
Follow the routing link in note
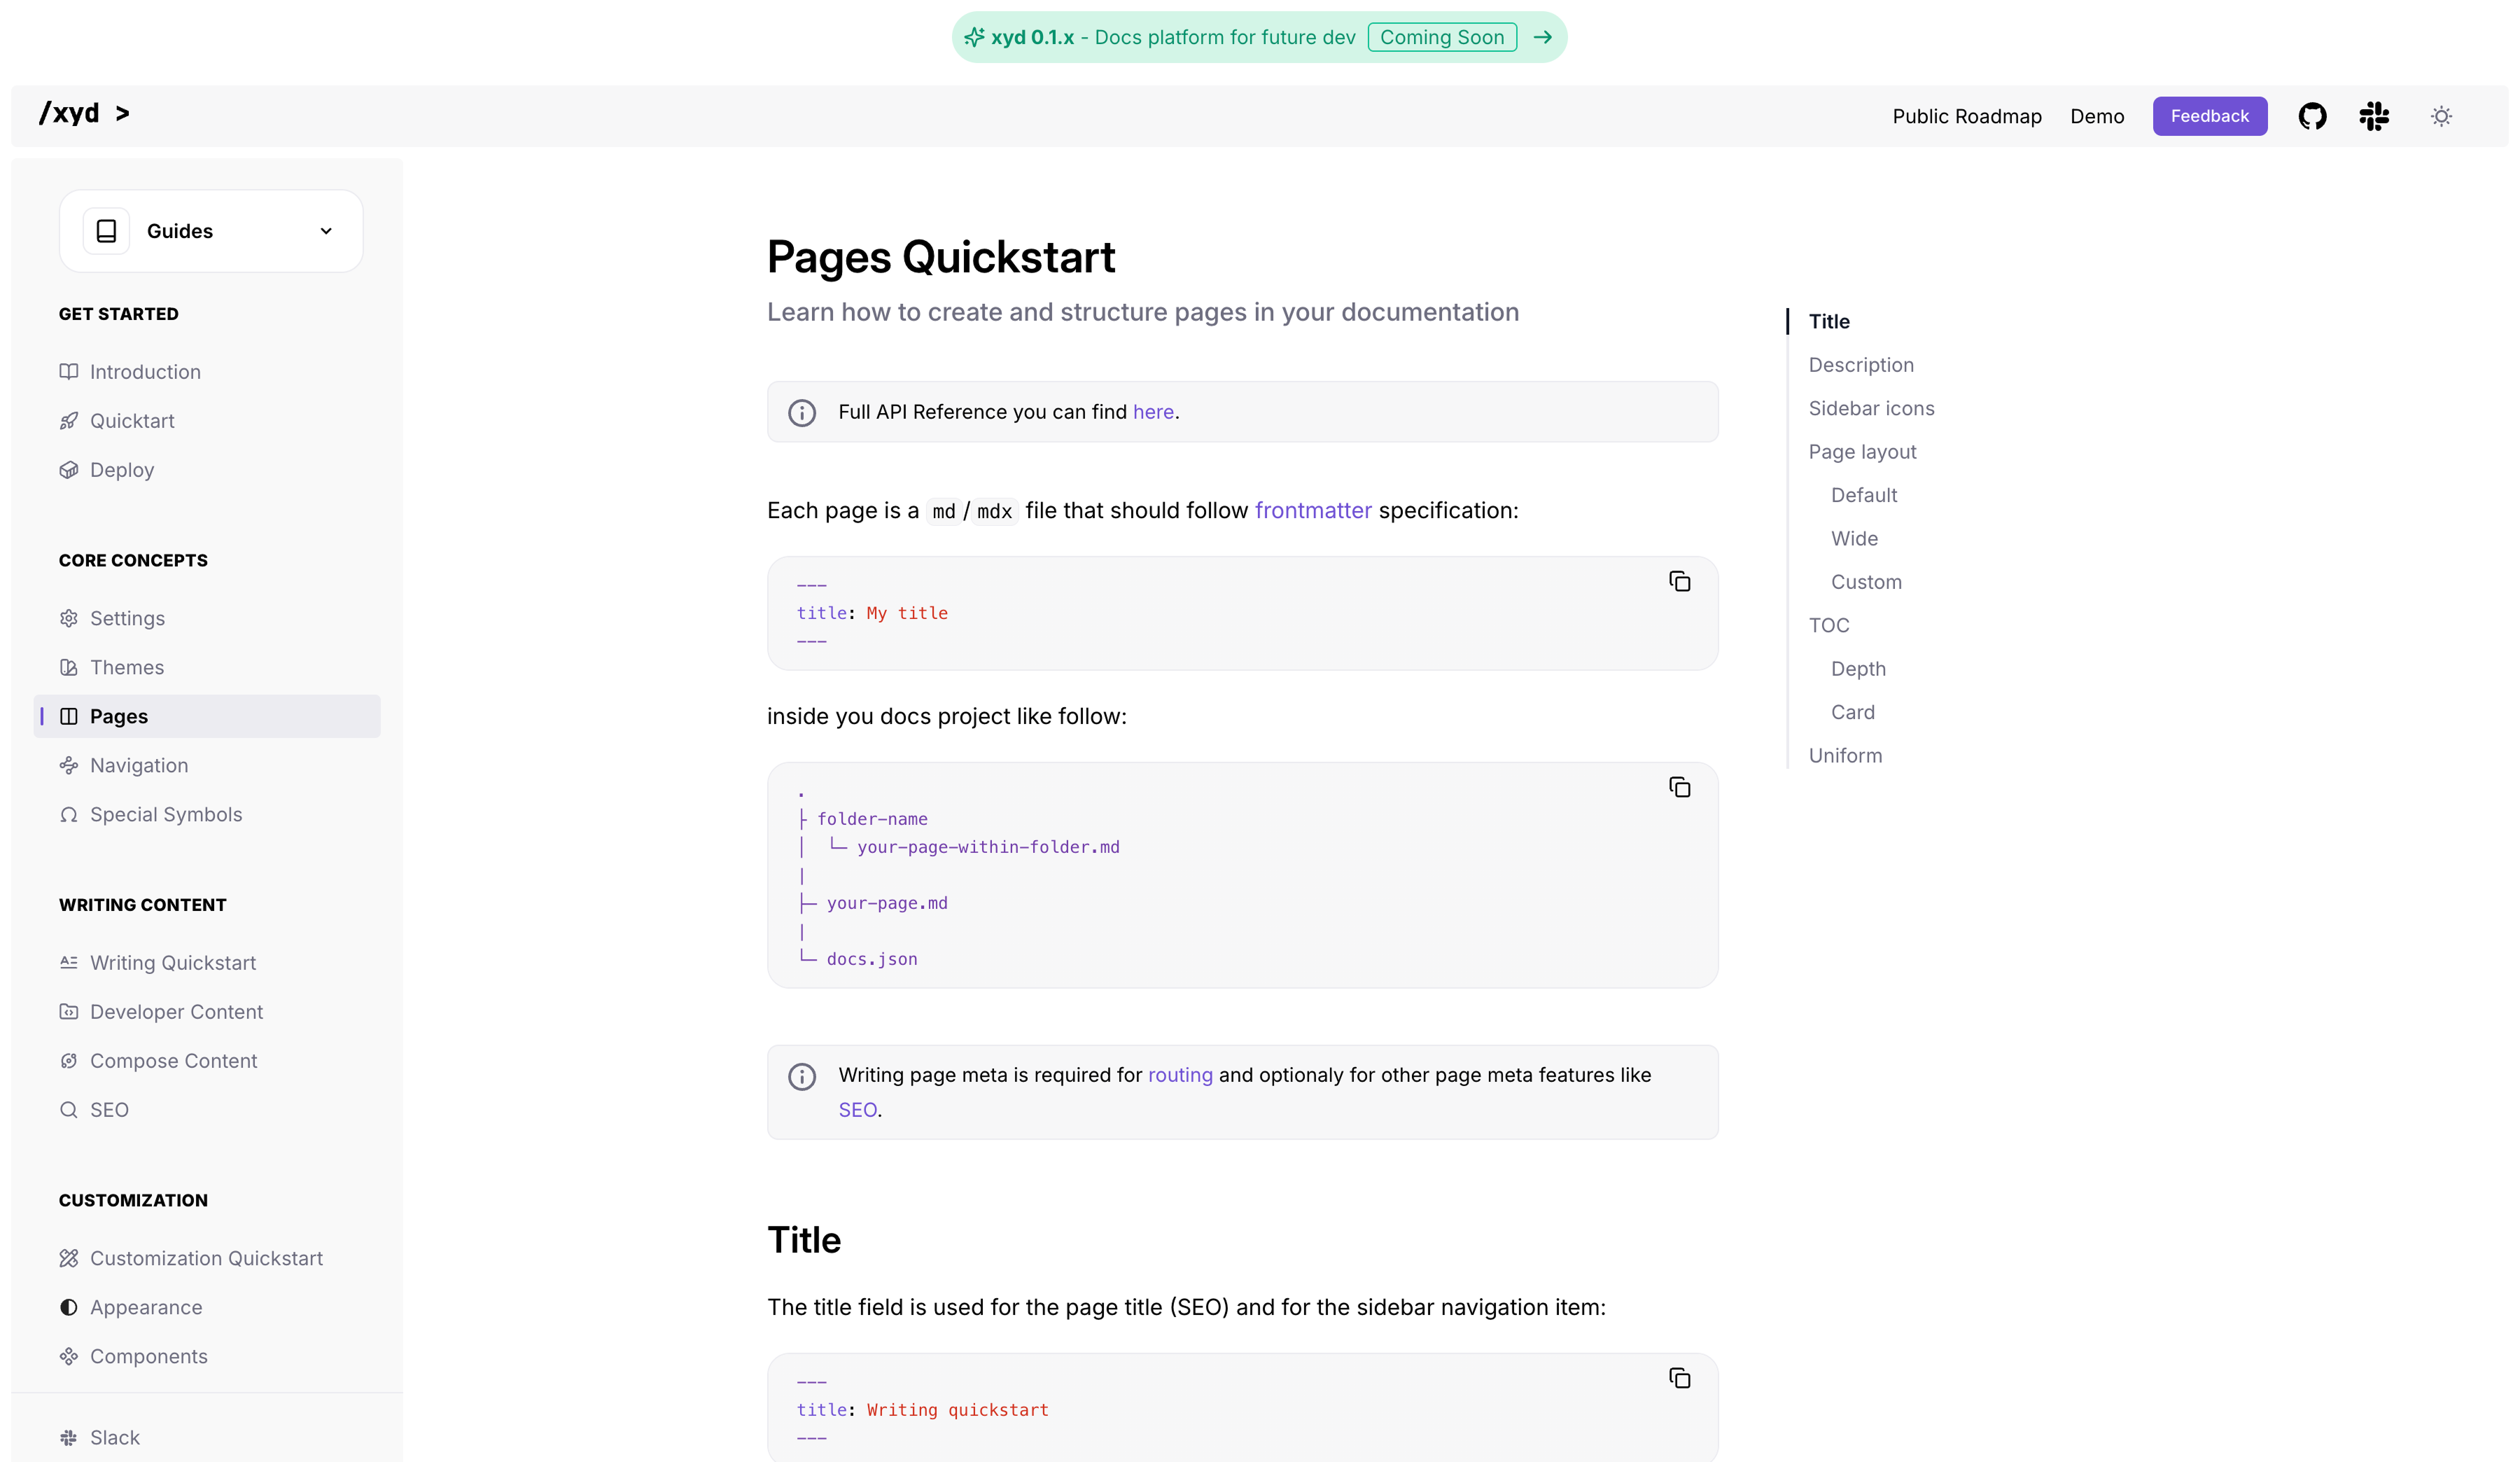click(1179, 1075)
